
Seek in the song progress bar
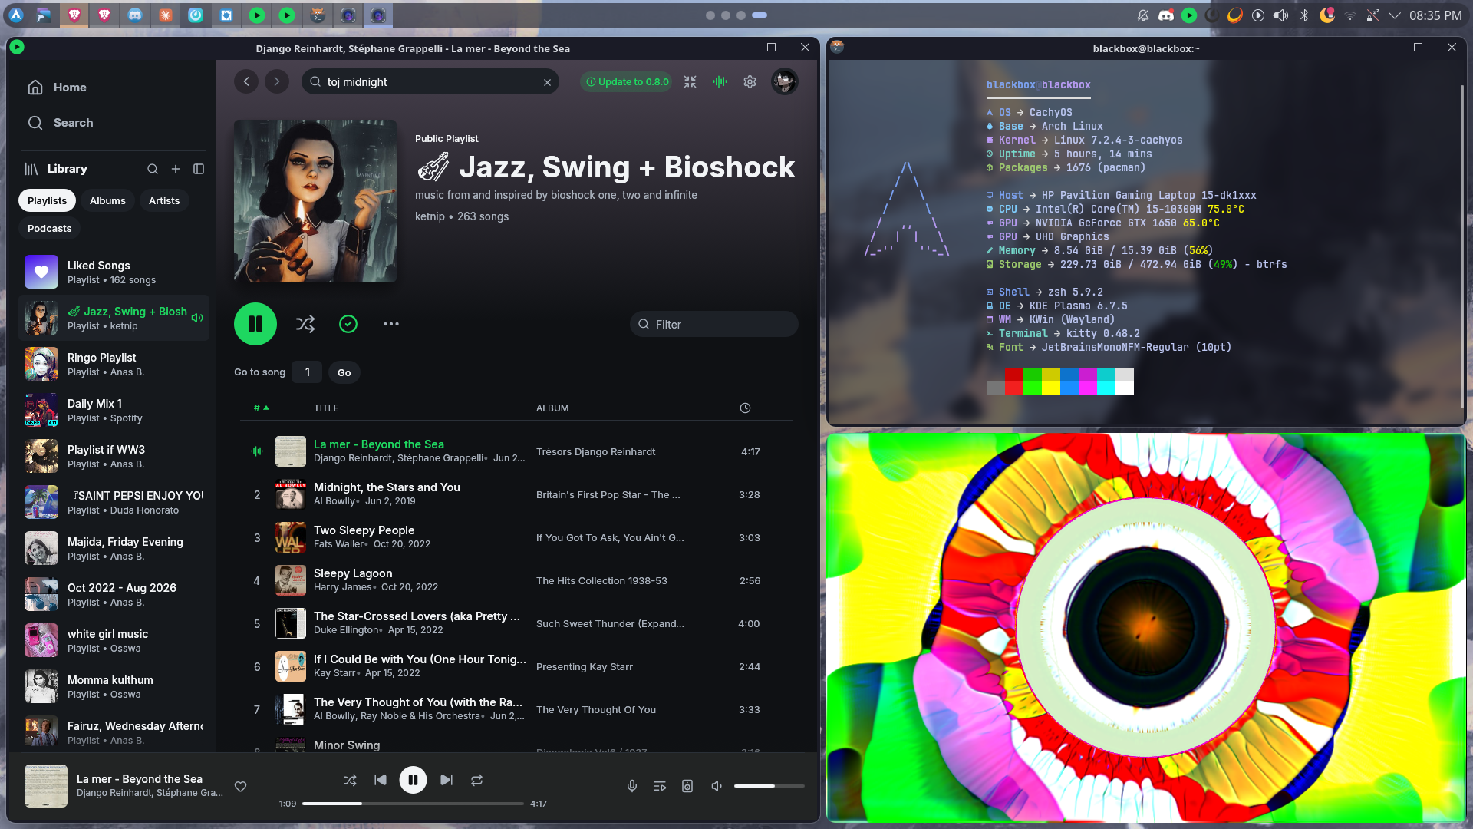click(x=413, y=804)
